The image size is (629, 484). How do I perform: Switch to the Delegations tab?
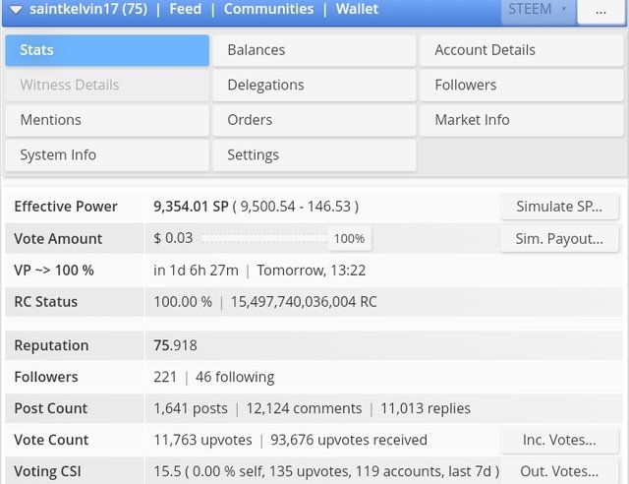(x=314, y=86)
